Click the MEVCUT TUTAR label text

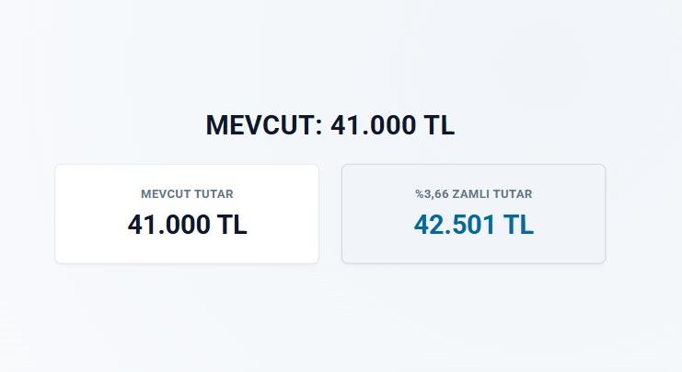pyautogui.click(x=187, y=194)
